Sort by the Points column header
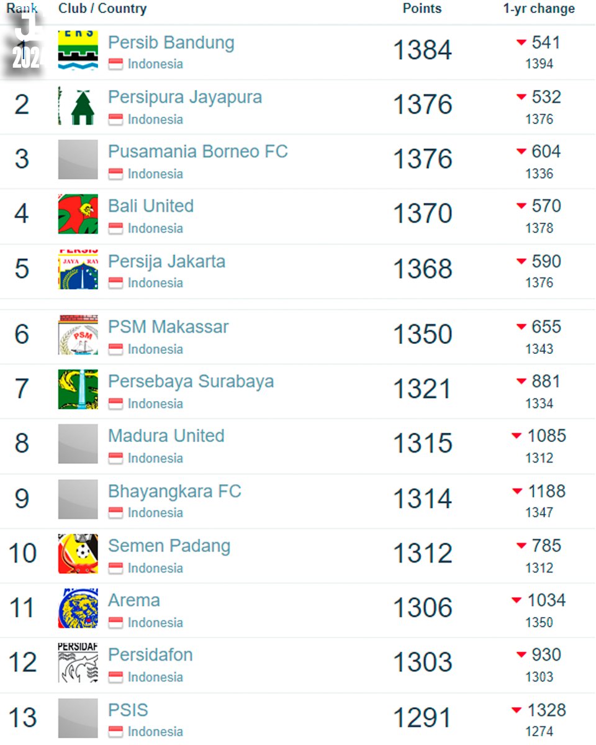596x745 pixels. tap(422, 9)
